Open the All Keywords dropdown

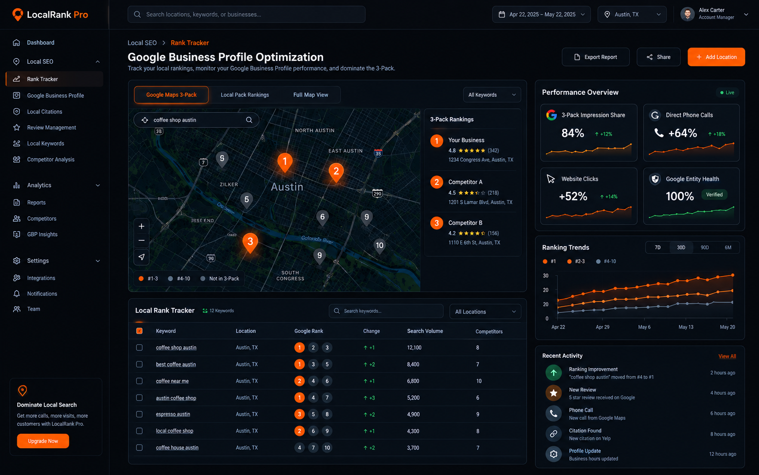(x=492, y=95)
